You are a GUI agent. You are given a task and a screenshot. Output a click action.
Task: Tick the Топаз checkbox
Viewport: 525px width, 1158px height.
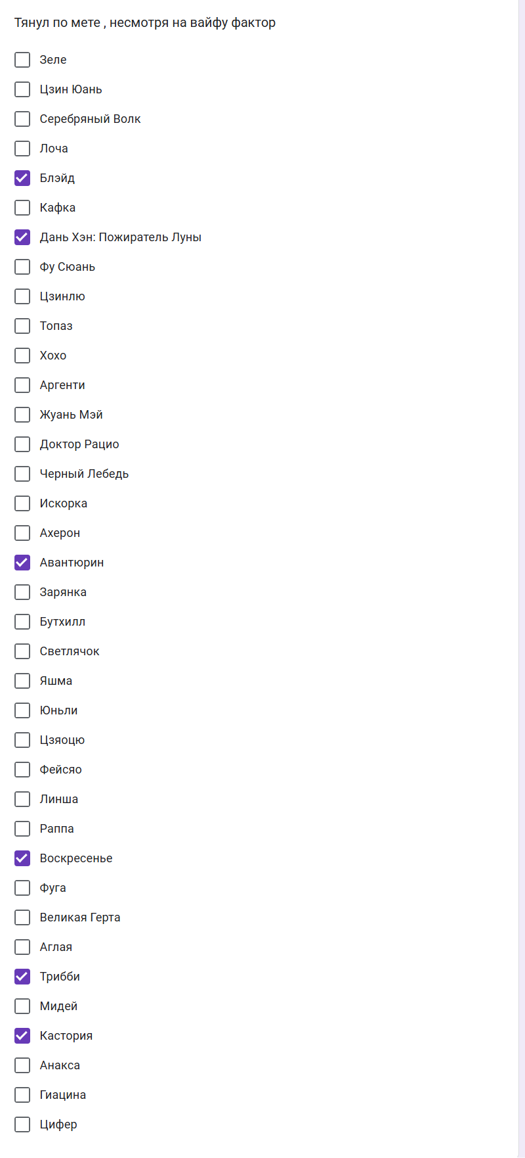click(22, 326)
